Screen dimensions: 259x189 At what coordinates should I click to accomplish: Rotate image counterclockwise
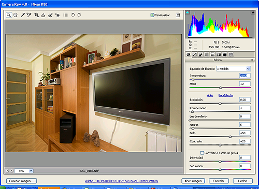(73, 15)
